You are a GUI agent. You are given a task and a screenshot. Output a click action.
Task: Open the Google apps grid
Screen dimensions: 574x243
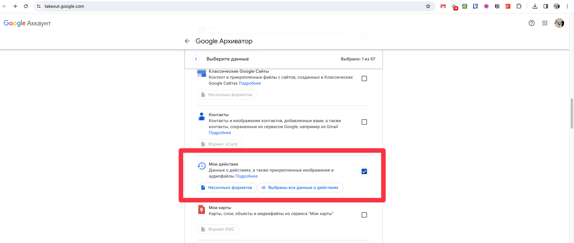coord(545,23)
